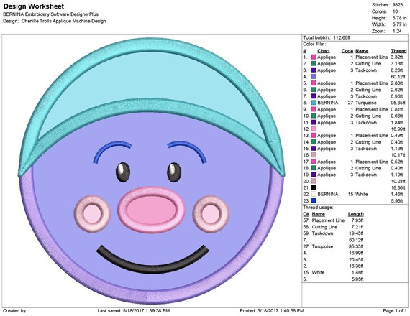Click the 'Last saved: 5/18/2017 1:39:38 PM' footer
Screen dimensions: 410x316
point(134,311)
